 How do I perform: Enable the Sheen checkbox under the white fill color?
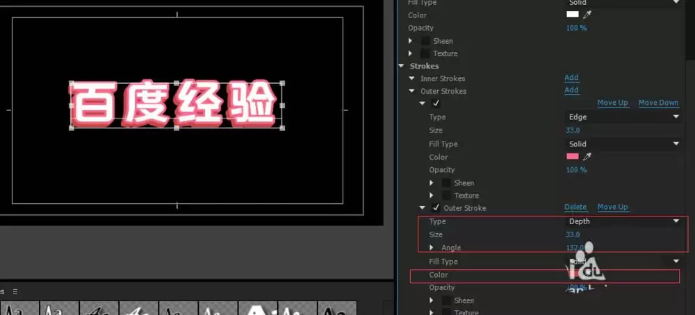425,41
